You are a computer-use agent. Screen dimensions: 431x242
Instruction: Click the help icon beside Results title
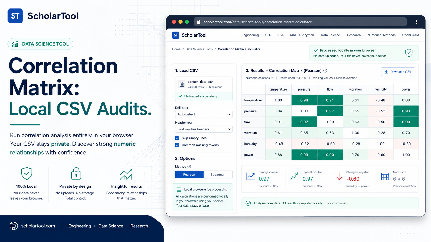325,70
